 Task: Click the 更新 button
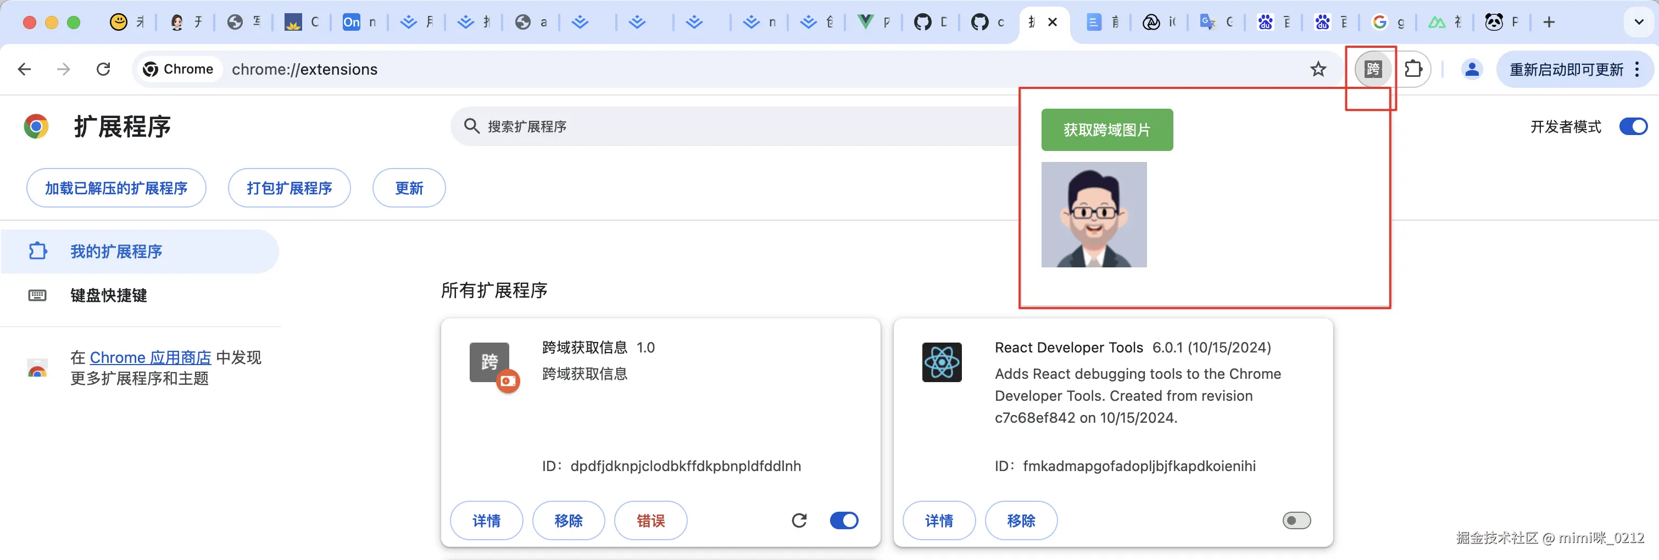click(x=409, y=188)
